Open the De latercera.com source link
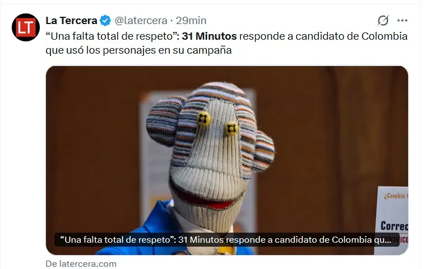The image size is (430, 269). pyautogui.click(x=81, y=264)
